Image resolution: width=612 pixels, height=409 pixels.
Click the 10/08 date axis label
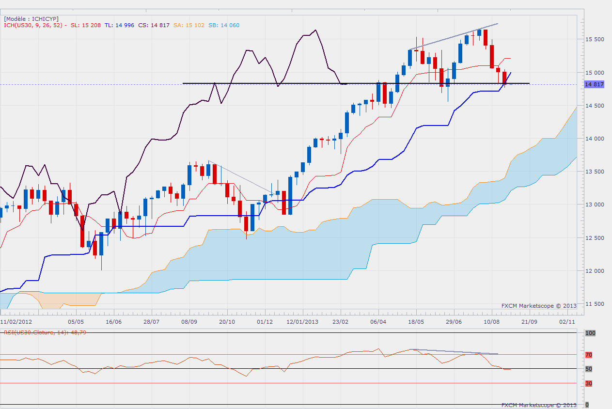point(491,321)
